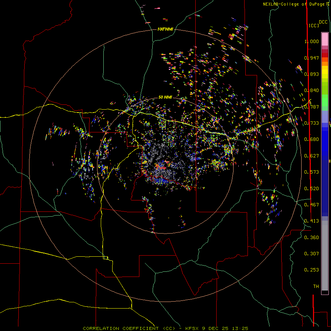
Task: Click the 50 NMI range ring label
Action: pos(165,97)
